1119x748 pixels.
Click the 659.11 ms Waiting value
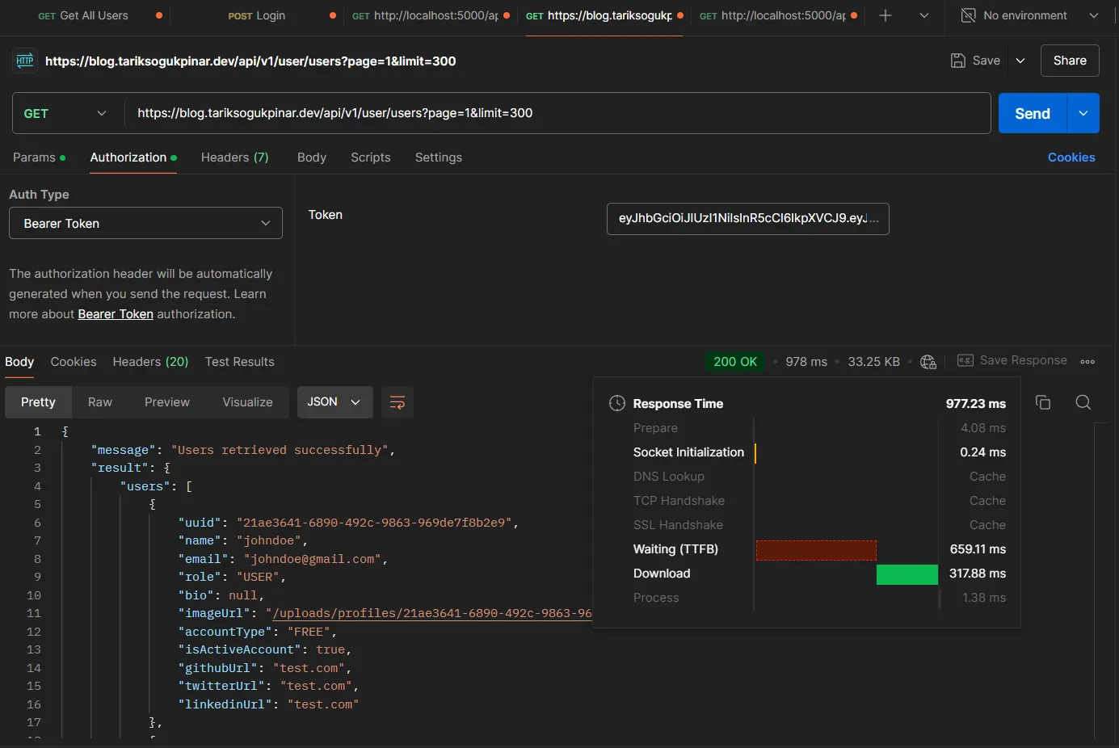pyautogui.click(x=978, y=549)
